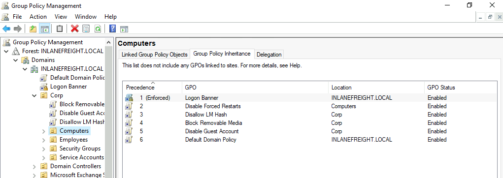This screenshot has width=503, height=178.
Task: Click the Back arrow toolbar icon
Action: 6,29
